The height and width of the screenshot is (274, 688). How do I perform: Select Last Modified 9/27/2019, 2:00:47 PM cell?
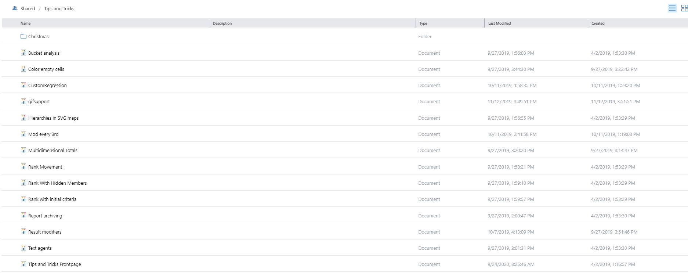click(x=511, y=216)
